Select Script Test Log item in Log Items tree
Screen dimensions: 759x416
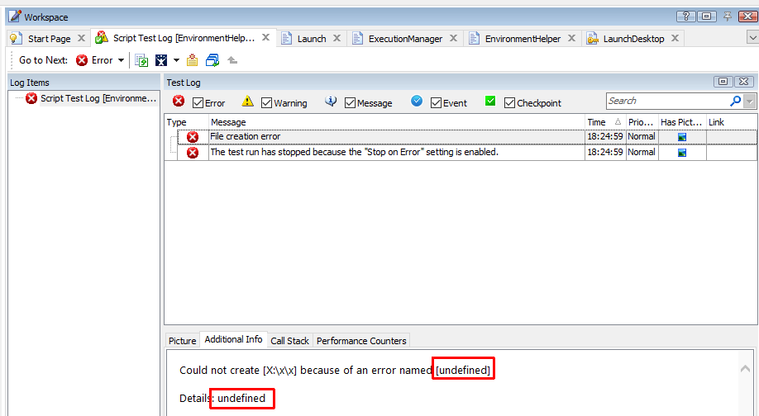point(98,98)
